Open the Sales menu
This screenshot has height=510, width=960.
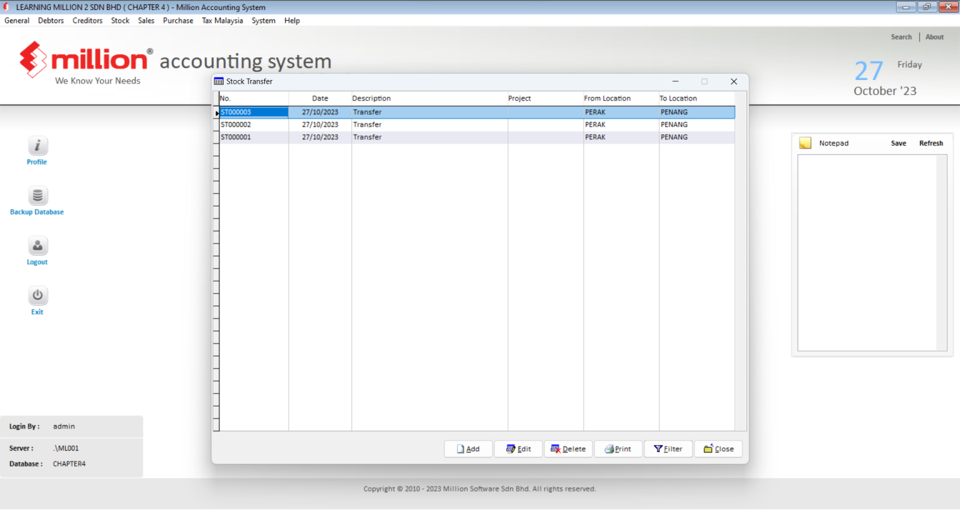[146, 21]
